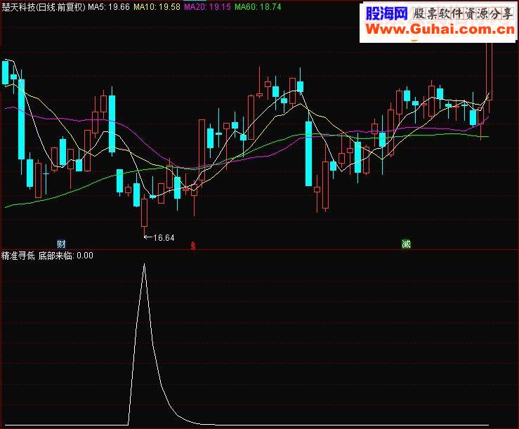Viewport: 519px width, 429px height.
Task: Click the tall red candle at far right
Action: click(x=490, y=71)
